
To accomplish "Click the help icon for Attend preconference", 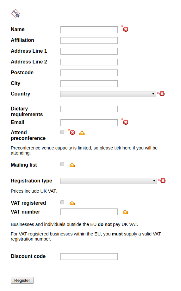I will click(82, 133).
